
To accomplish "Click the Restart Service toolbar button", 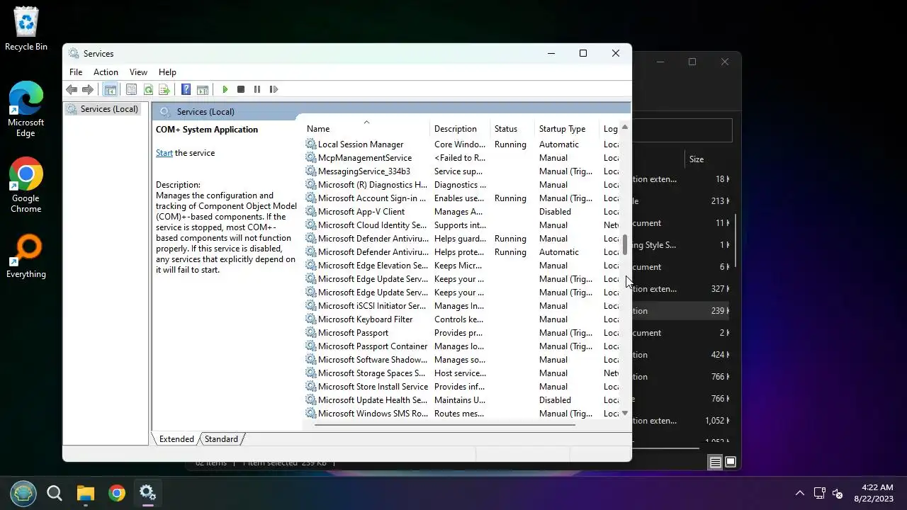I will pyautogui.click(x=274, y=89).
